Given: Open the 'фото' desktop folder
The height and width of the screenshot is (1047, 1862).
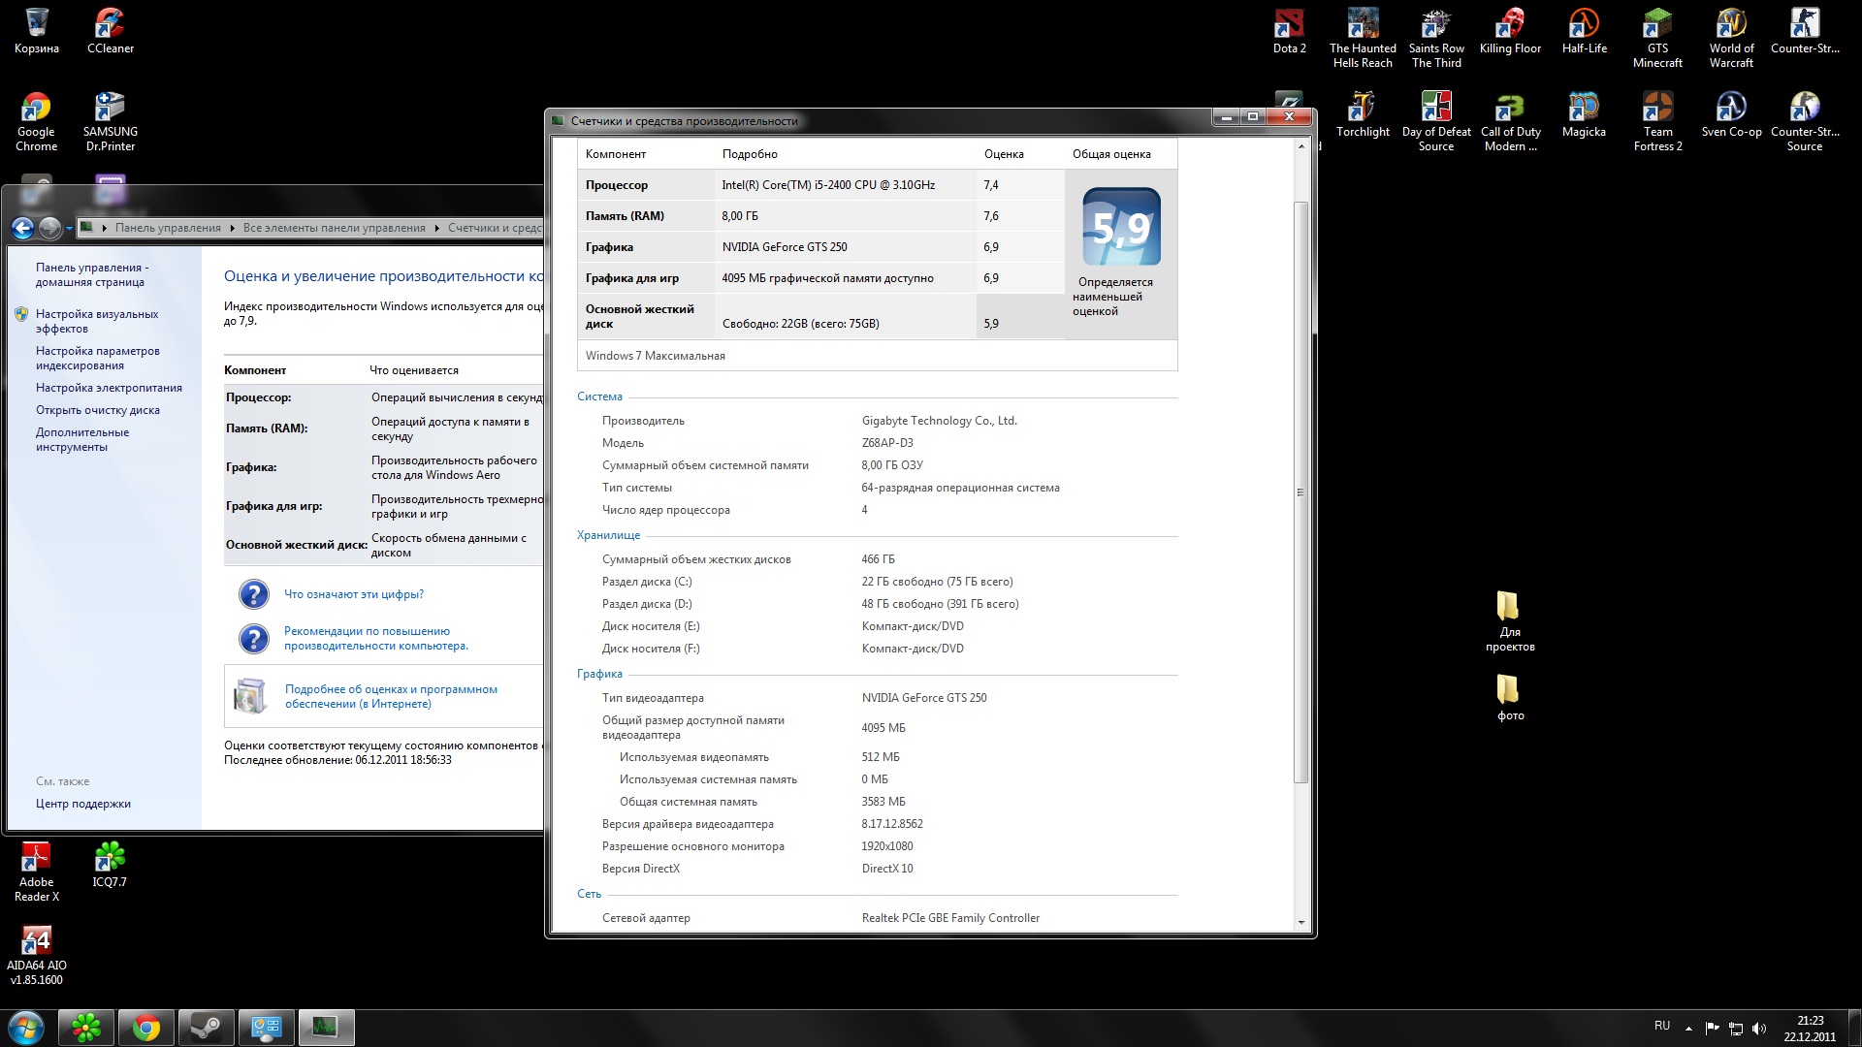Looking at the screenshot, I should tap(1510, 698).
